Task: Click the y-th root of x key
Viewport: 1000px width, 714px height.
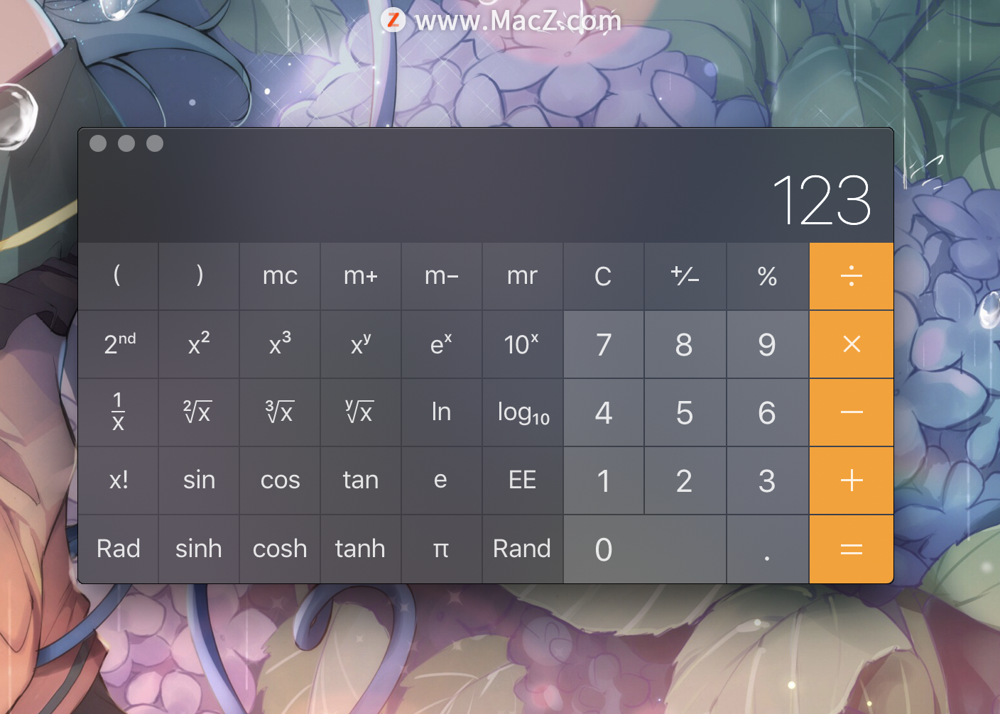Action: tap(361, 412)
